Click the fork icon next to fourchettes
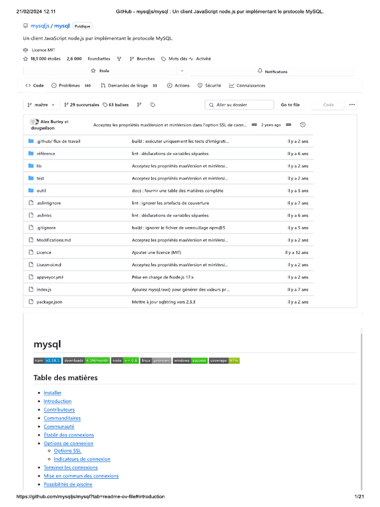The width and height of the screenshot is (380, 507). click(x=119, y=59)
